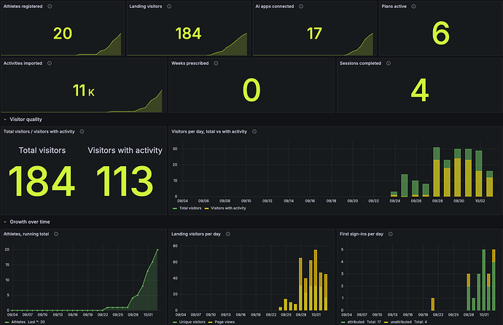Open Landing visitors per day title menu

[x=196, y=235]
